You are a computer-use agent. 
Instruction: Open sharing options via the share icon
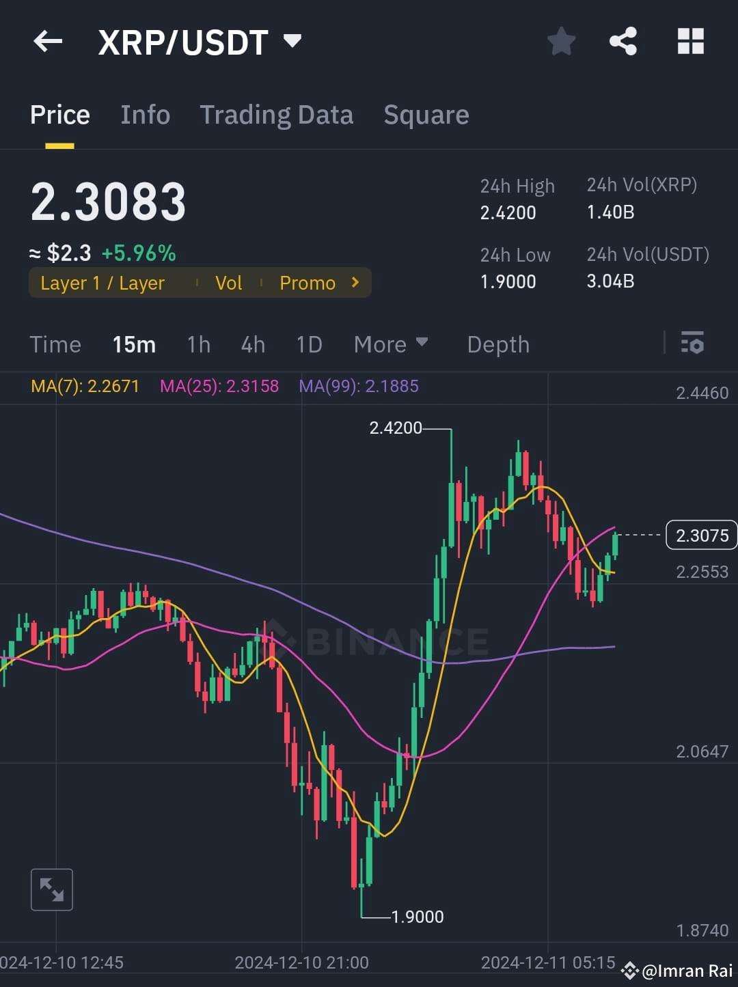point(623,41)
